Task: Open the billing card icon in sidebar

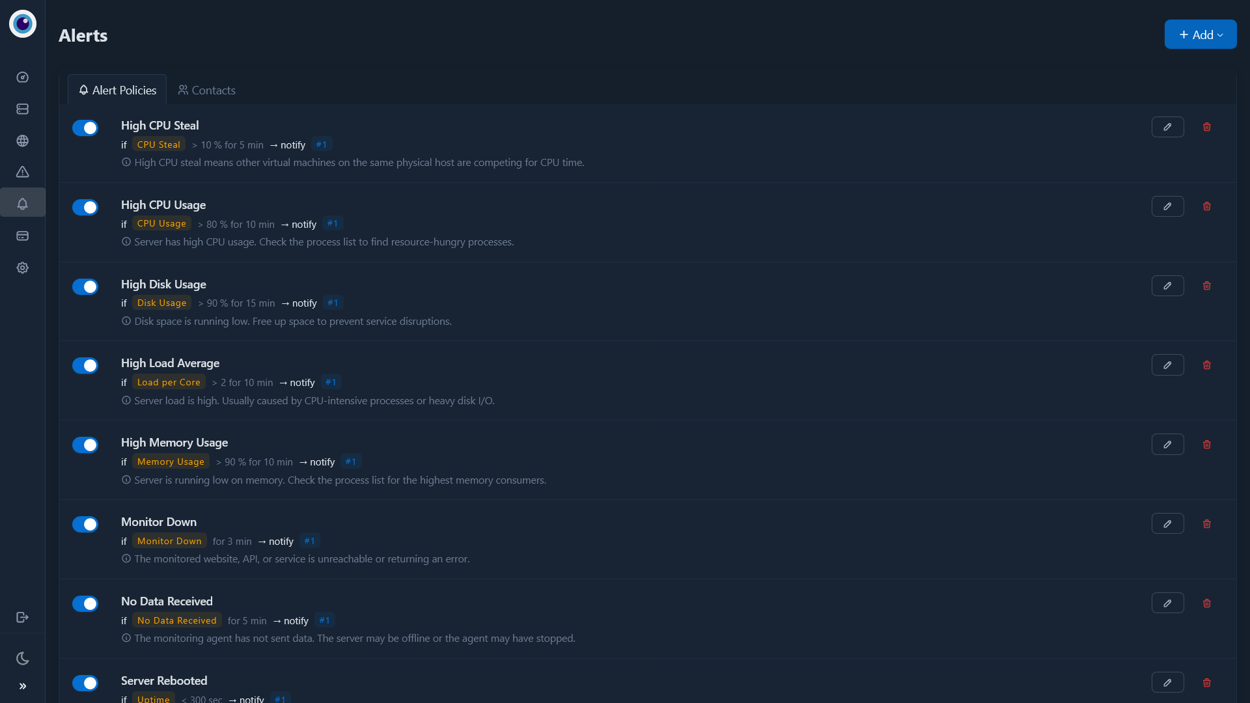Action: coord(22,236)
